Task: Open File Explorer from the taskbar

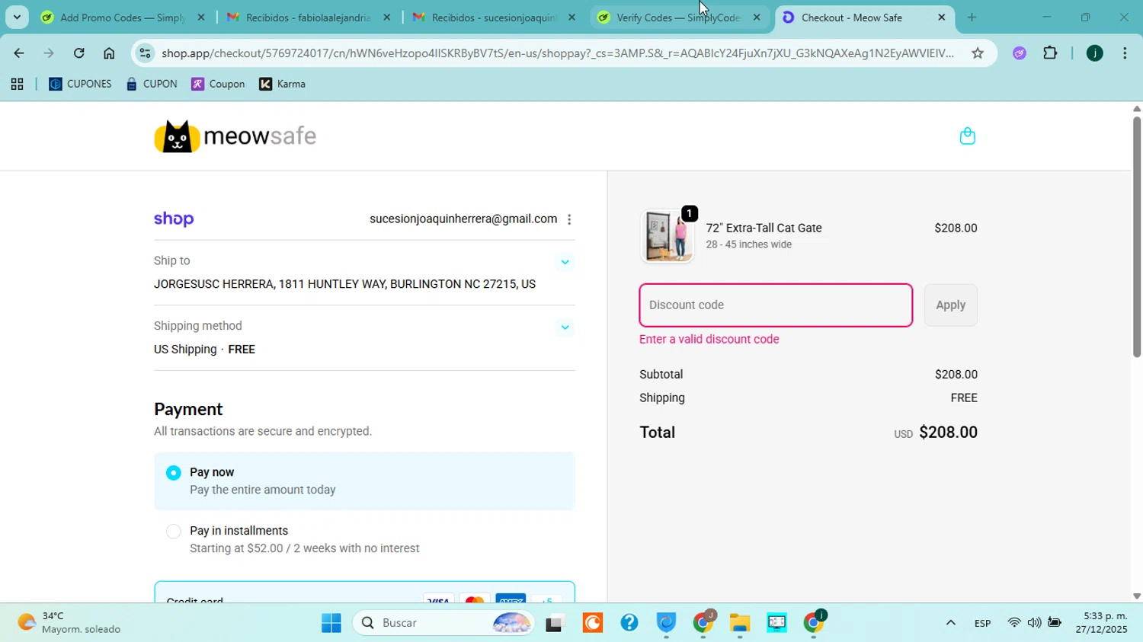Action: coord(740,623)
